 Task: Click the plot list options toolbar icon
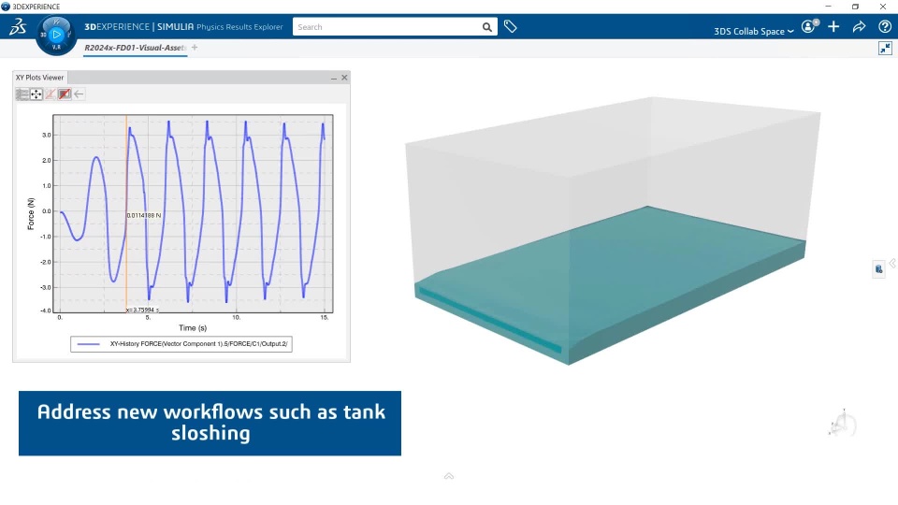pos(22,94)
